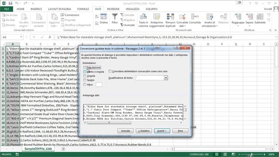279x157 pixels.
Task: Switch to LAYOUT DI PAGINA tab
Action: pos(59,9)
